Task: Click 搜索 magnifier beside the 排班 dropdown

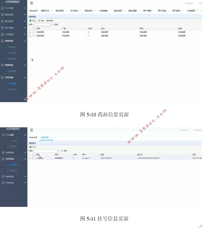Action: coord(62,151)
